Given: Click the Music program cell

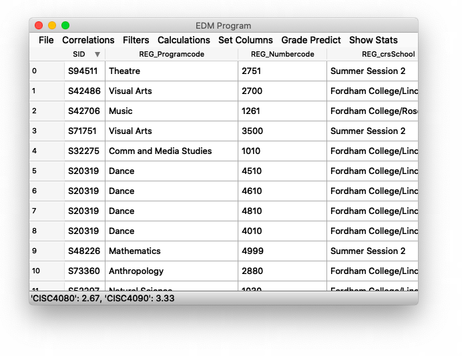Looking at the screenshot, I should pyautogui.click(x=171, y=111).
